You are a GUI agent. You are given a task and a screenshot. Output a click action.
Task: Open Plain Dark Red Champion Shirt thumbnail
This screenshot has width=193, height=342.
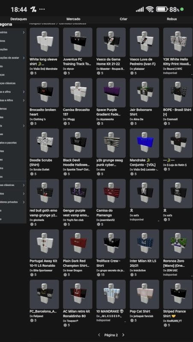click(x=78, y=244)
